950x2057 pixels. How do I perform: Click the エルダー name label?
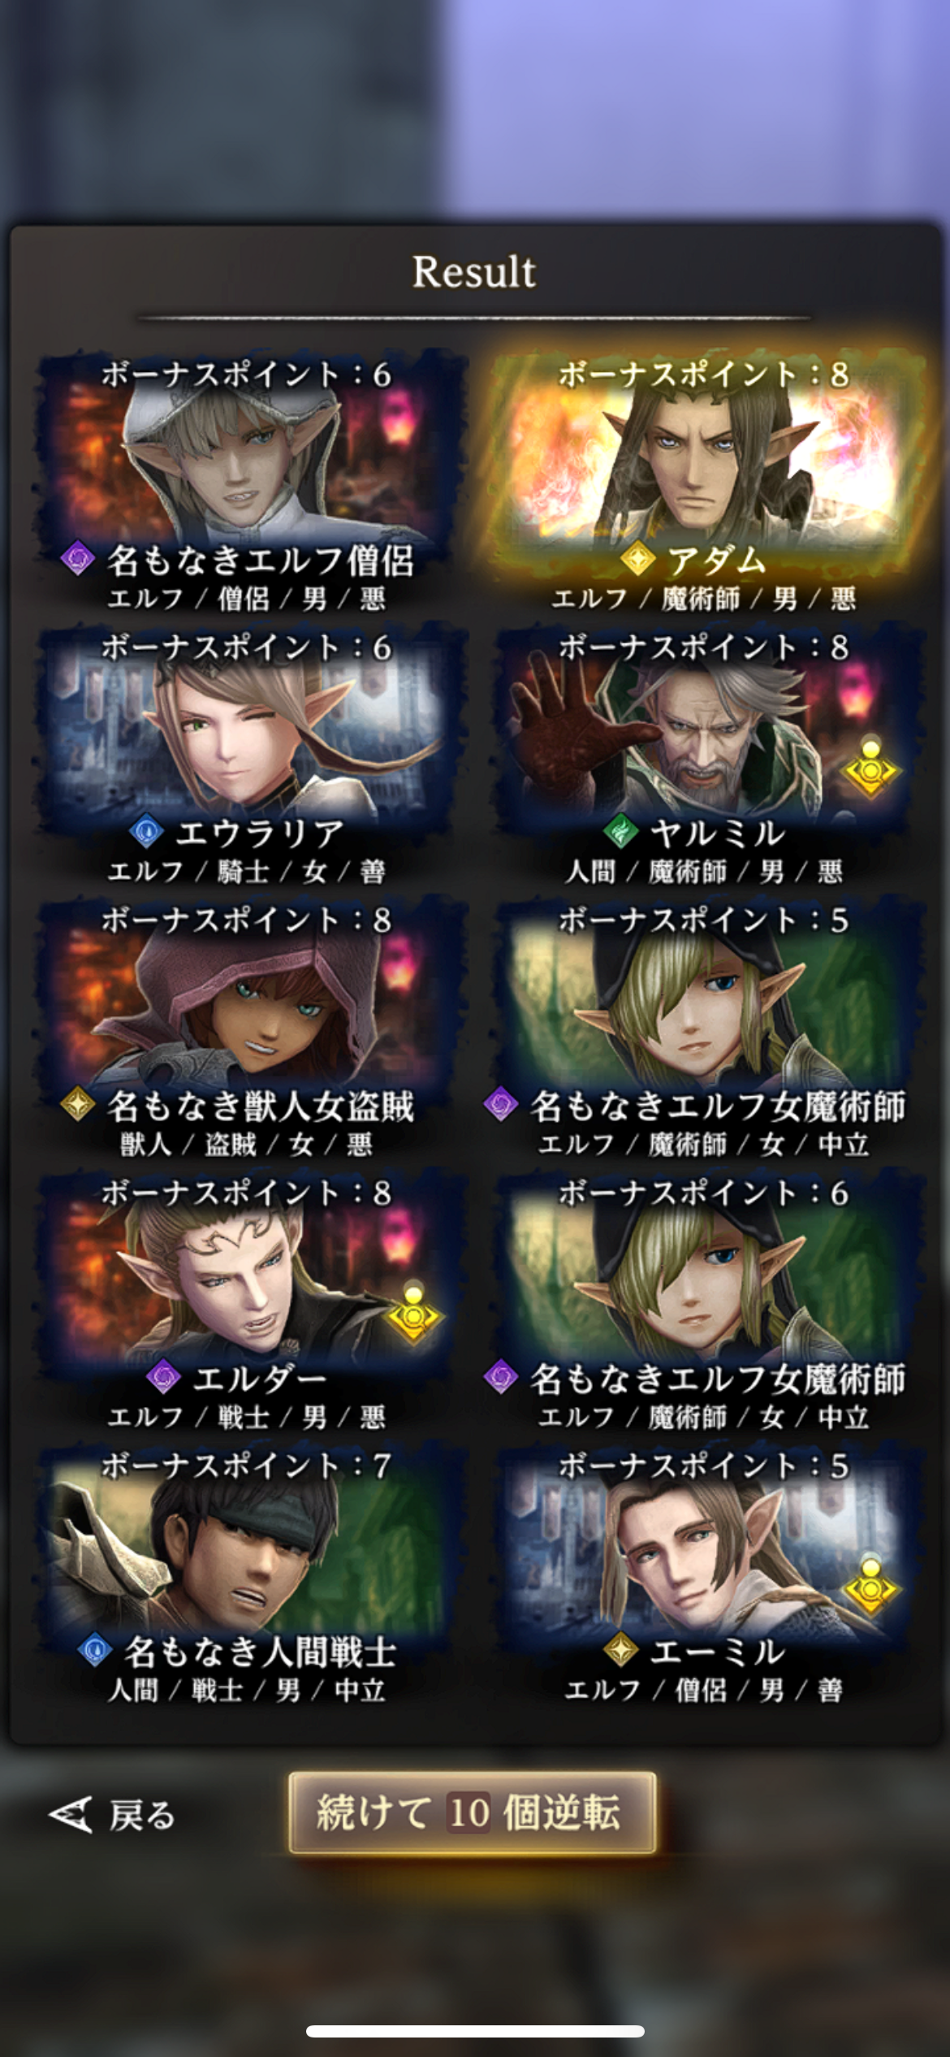coord(260,1378)
